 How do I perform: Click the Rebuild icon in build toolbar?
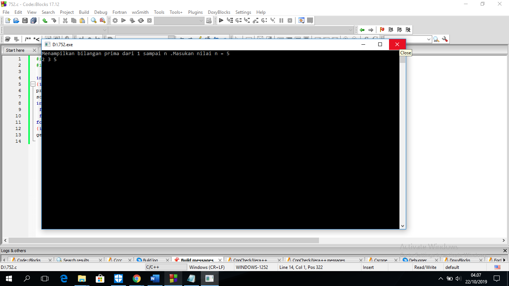coord(141,20)
